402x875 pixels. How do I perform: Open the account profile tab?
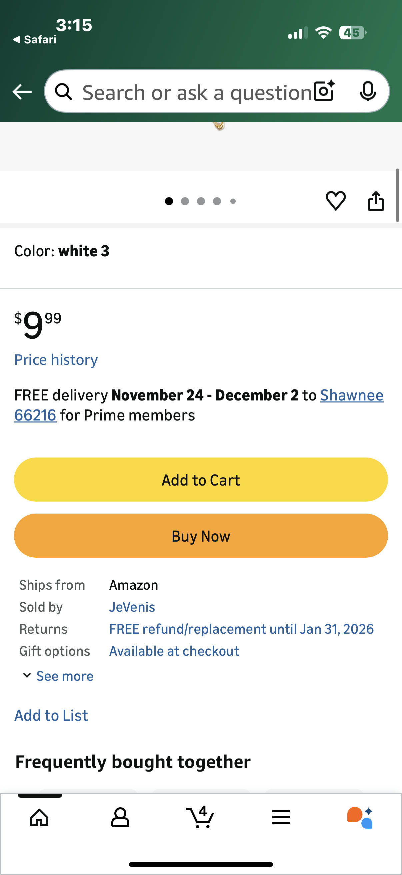[120, 817]
